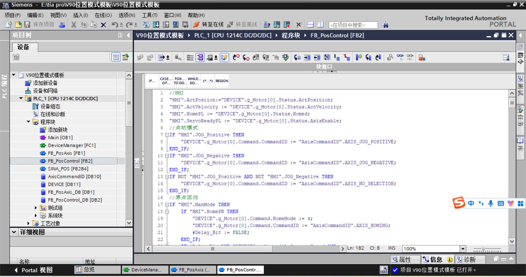Outdent text with the outdent icon in editor toolbar
Image resolution: width=526 pixels, height=277 pixels.
pos(317,57)
